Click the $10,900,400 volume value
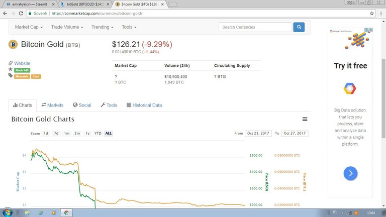The image size is (386, 217). (x=176, y=77)
